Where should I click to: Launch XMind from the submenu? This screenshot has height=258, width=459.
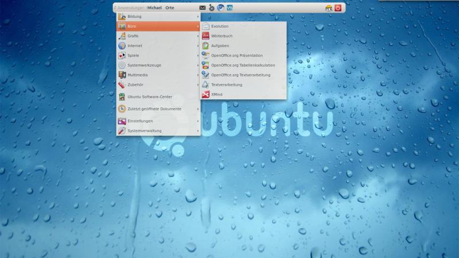point(243,94)
